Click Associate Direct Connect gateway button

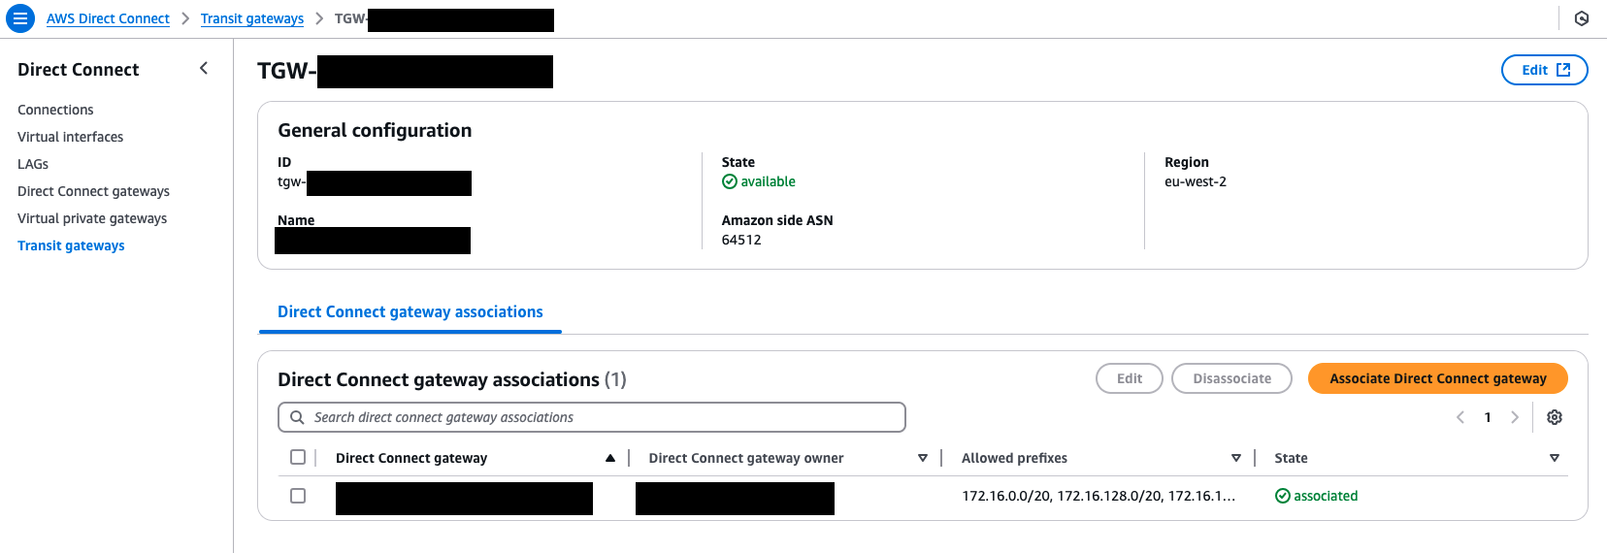[x=1437, y=378]
